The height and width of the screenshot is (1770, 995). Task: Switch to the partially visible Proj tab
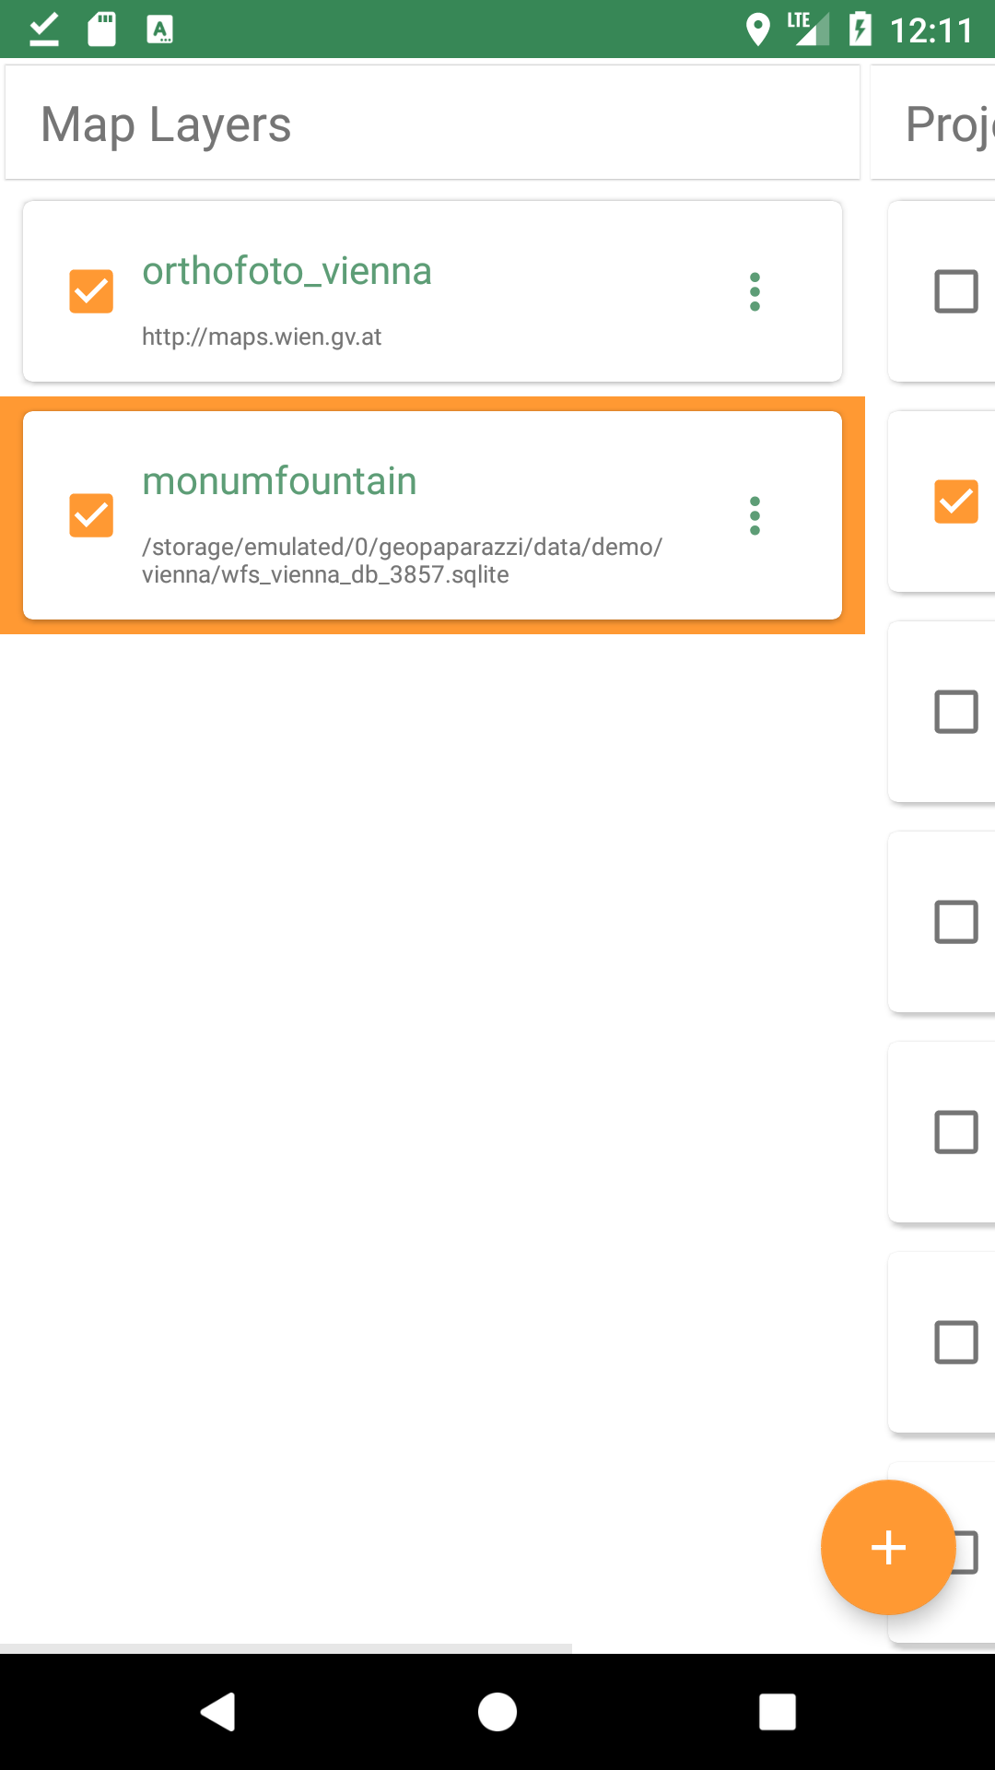pyautogui.click(x=950, y=124)
